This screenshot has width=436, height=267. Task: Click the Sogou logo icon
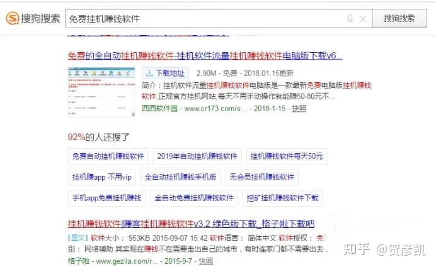click(x=12, y=18)
